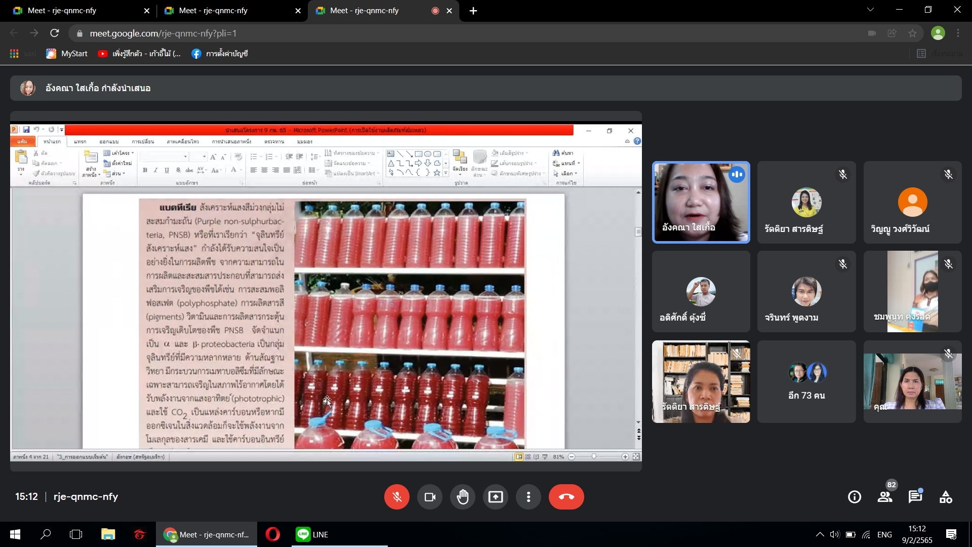Image resolution: width=972 pixels, height=547 pixels.
Task: Leave the call with red hang-up button
Action: coord(566,497)
